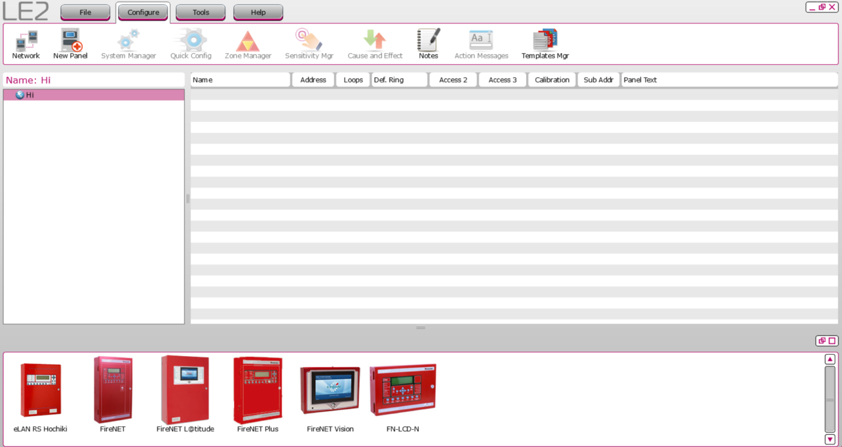Open the Network configuration tool

[x=25, y=43]
